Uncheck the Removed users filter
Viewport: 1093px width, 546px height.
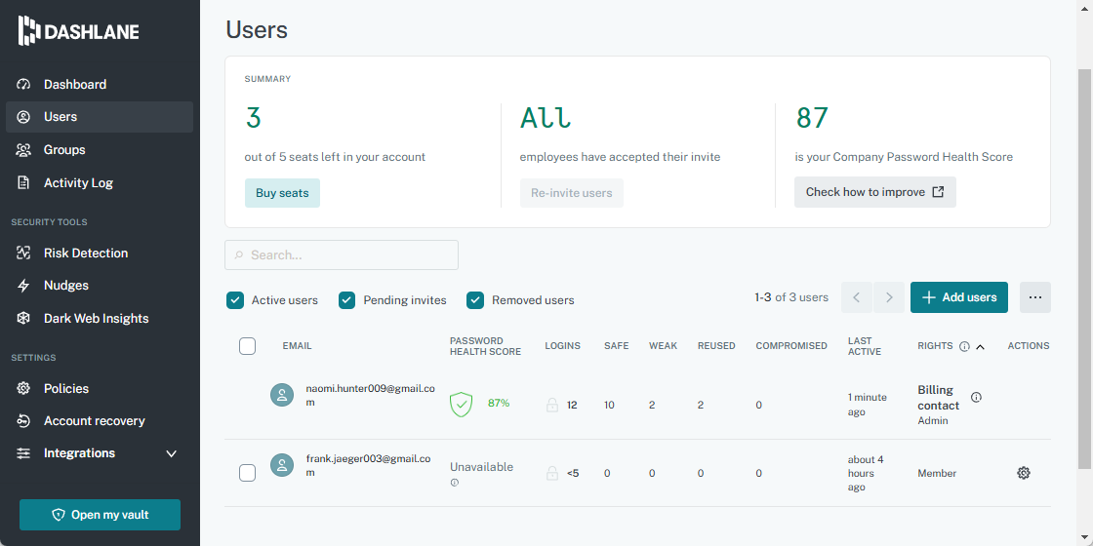pos(475,300)
